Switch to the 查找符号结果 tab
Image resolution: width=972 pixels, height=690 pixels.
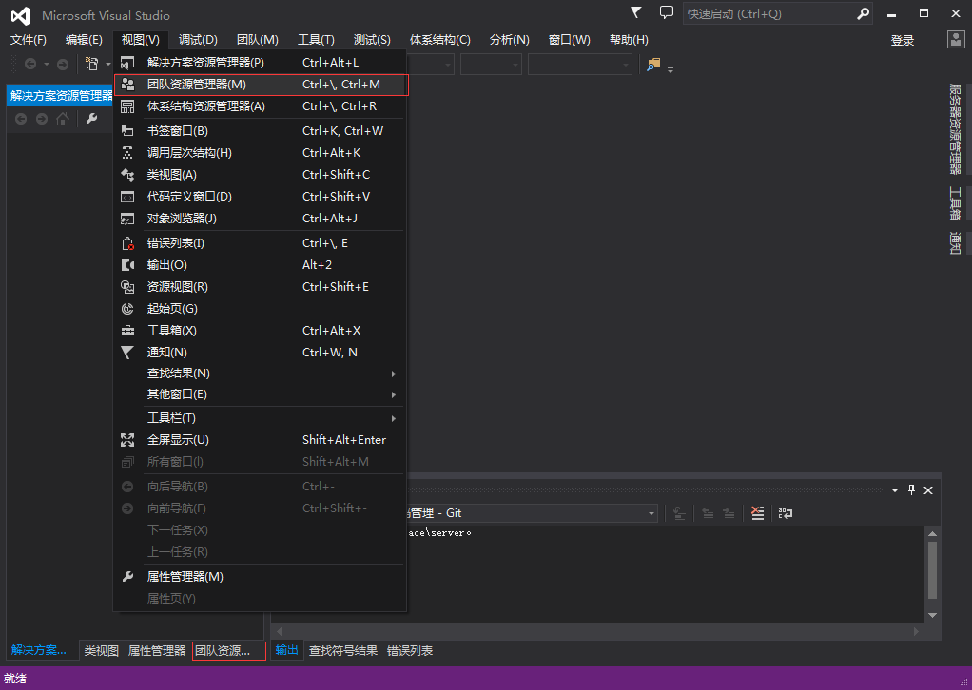(342, 651)
